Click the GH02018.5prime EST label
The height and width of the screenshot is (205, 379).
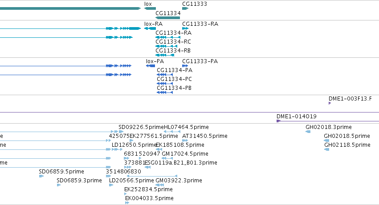click(x=347, y=136)
